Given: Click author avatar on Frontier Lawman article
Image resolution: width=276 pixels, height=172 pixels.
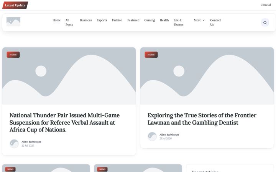Looking at the screenshot, I should tap(152, 136).
